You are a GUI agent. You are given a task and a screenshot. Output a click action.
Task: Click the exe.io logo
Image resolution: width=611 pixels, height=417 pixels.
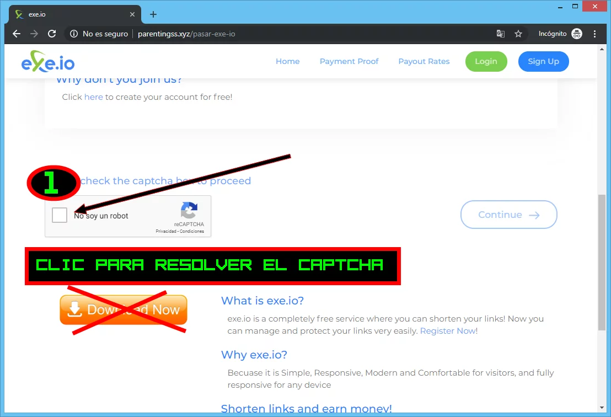[48, 61]
